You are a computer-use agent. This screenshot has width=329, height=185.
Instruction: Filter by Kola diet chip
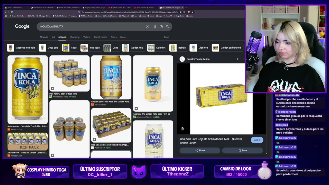(157, 48)
